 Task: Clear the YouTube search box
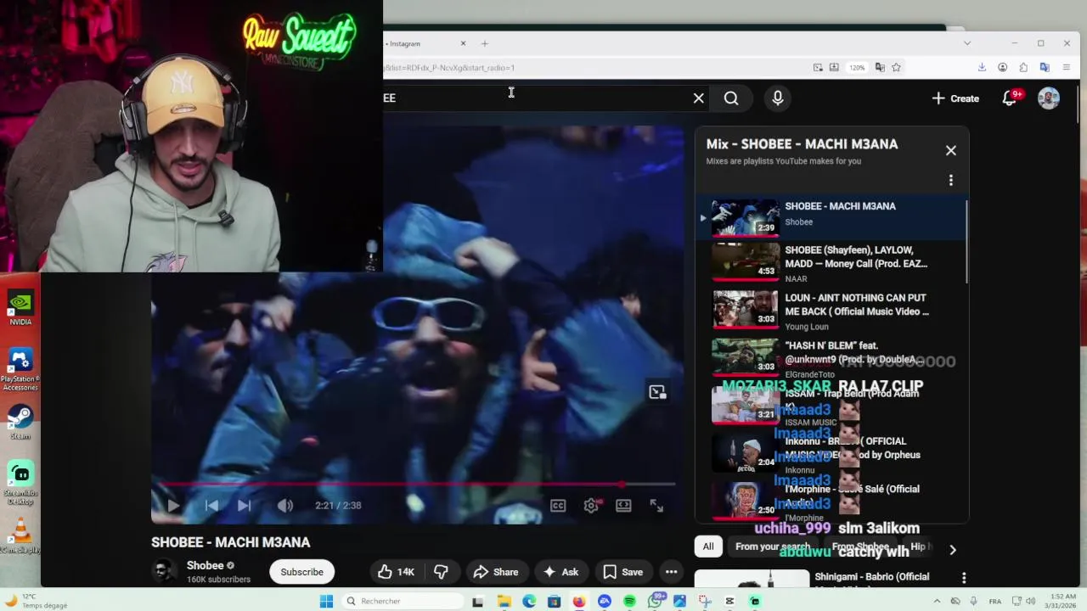click(699, 98)
